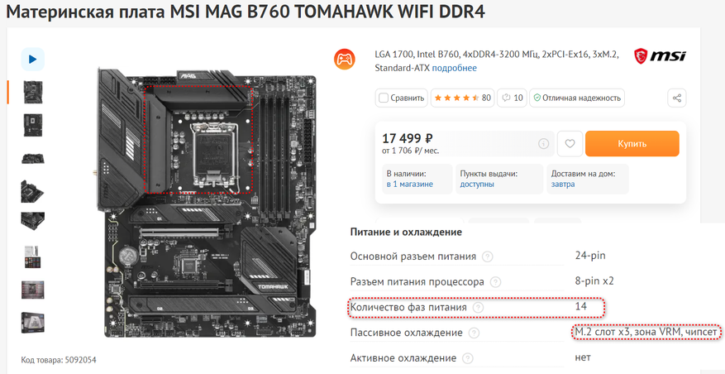The width and height of the screenshot is (725, 374).
Task: Open help icon for Разъем питания процессора
Action: tap(495, 282)
